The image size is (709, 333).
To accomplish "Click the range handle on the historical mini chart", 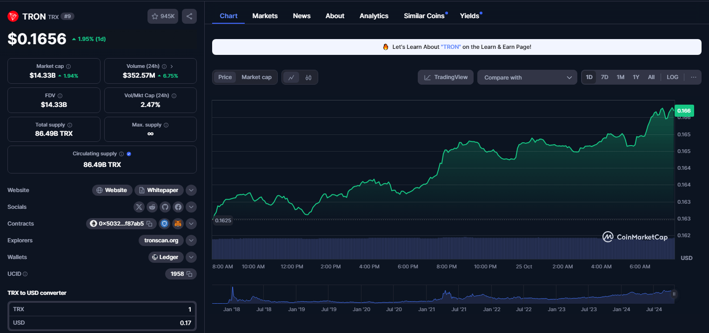I will (x=674, y=294).
